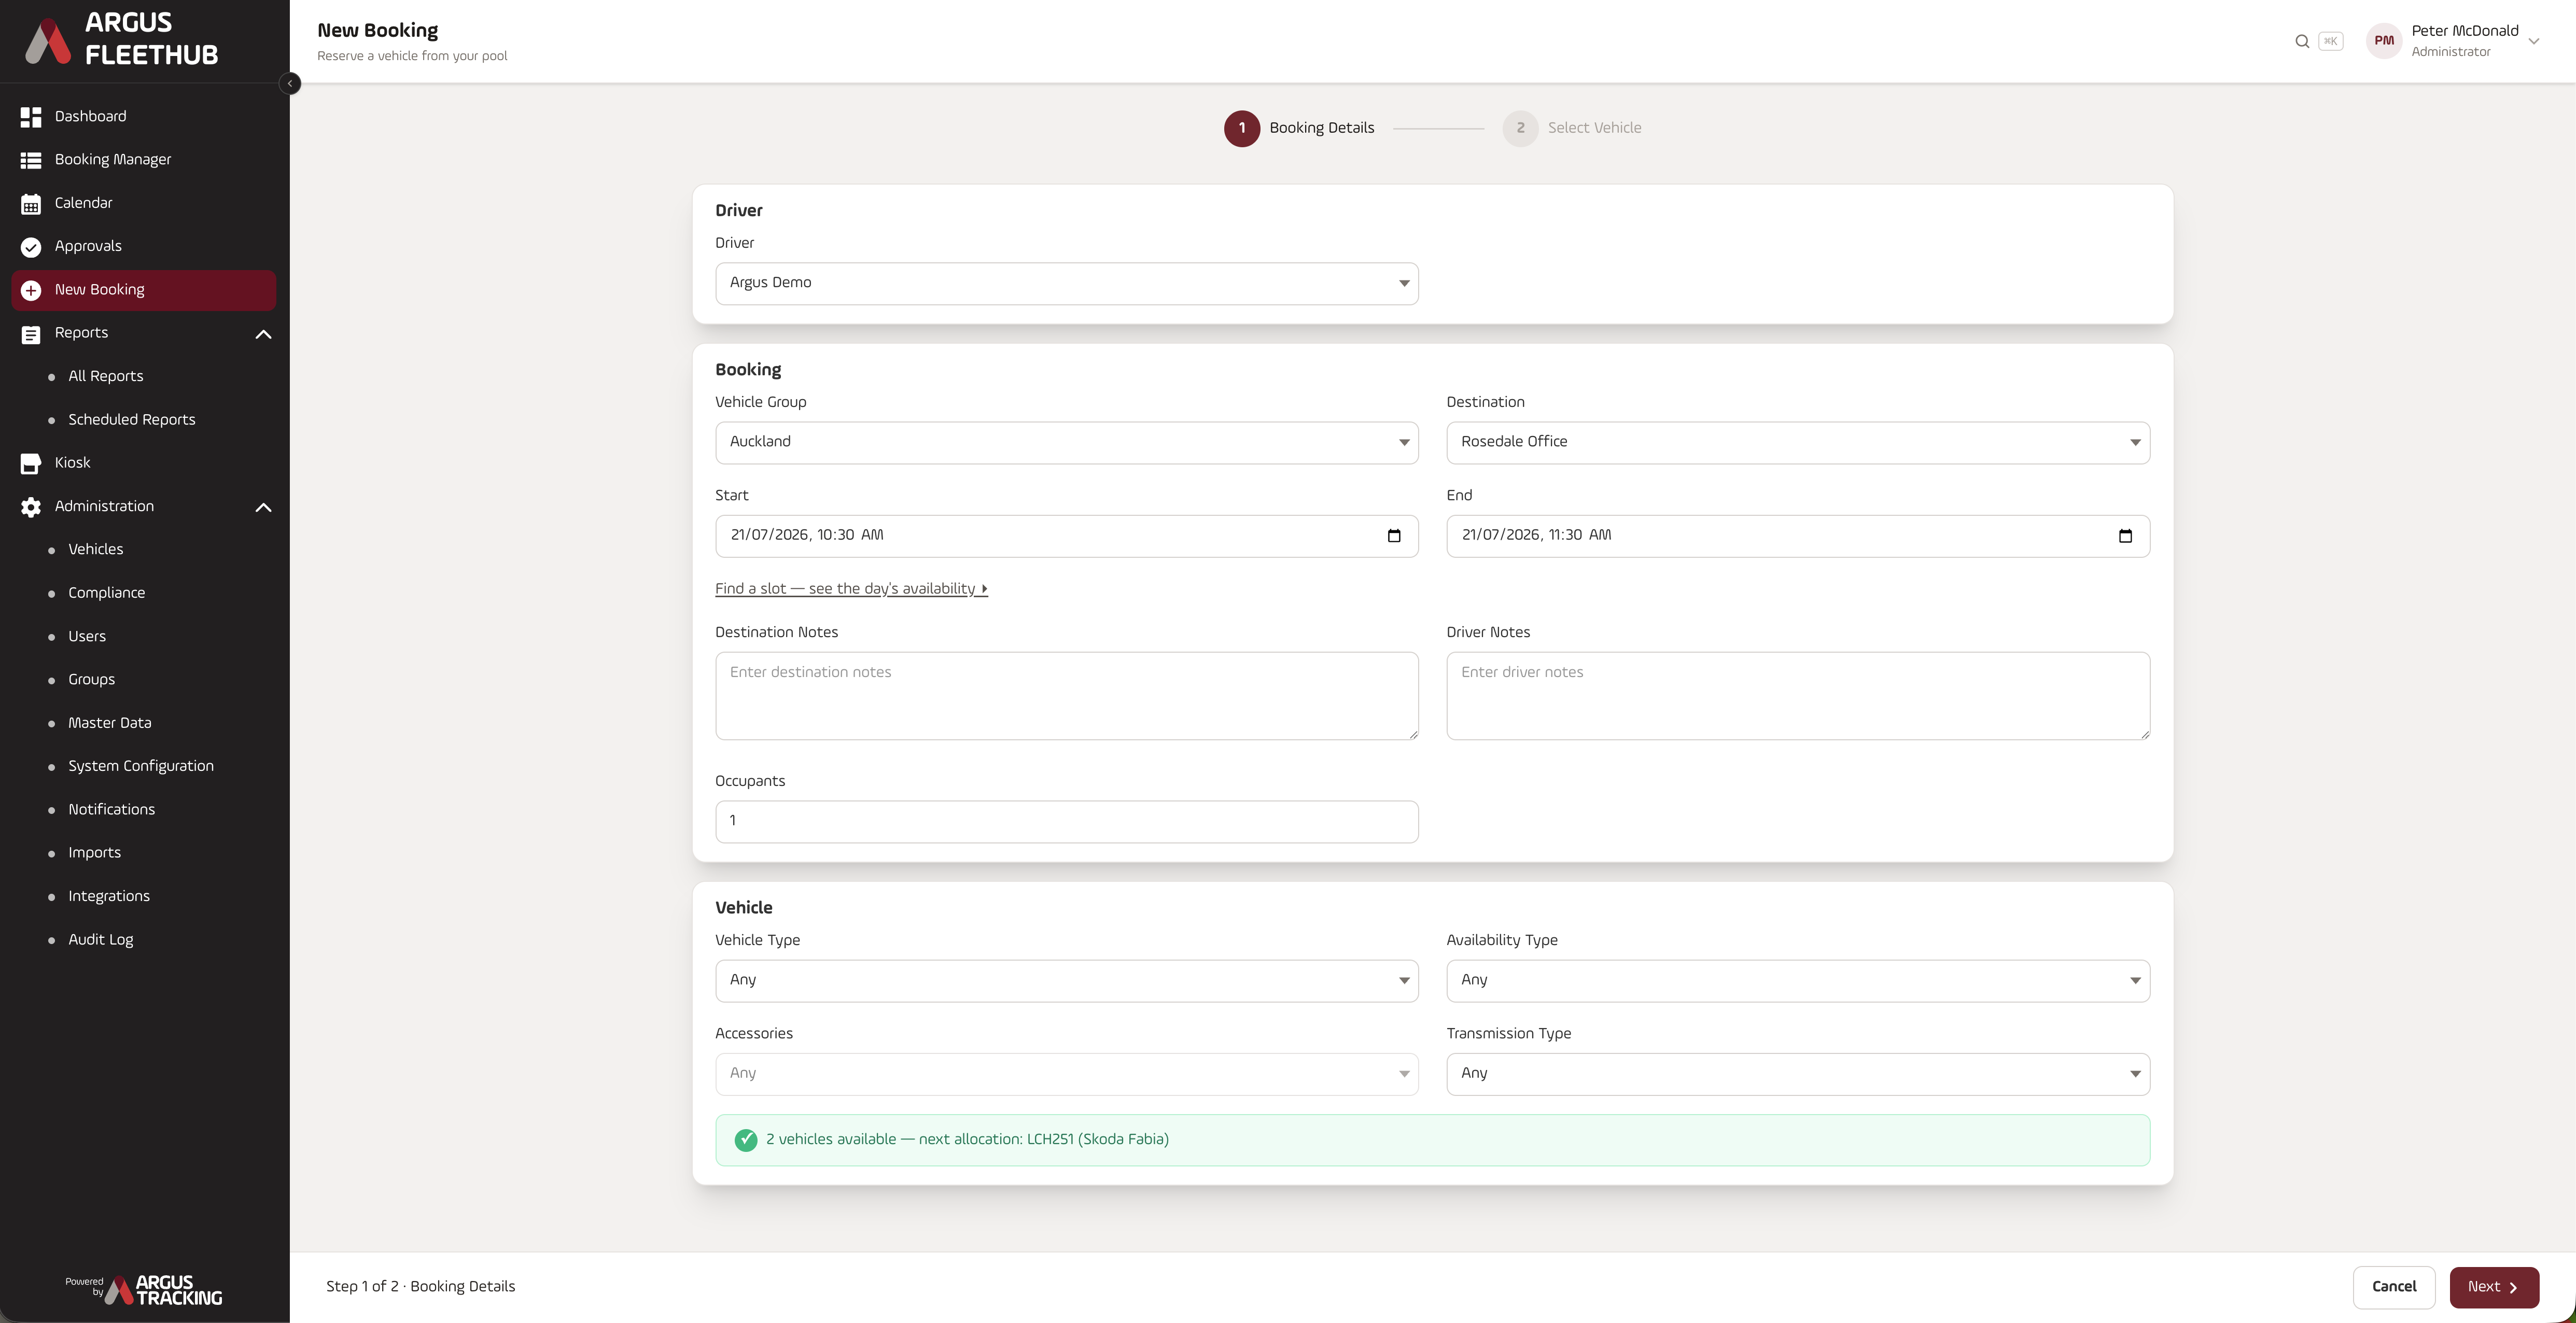Click the keyboard shortcut badge near search
The image size is (2576, 1323).
click(2331, 41)
